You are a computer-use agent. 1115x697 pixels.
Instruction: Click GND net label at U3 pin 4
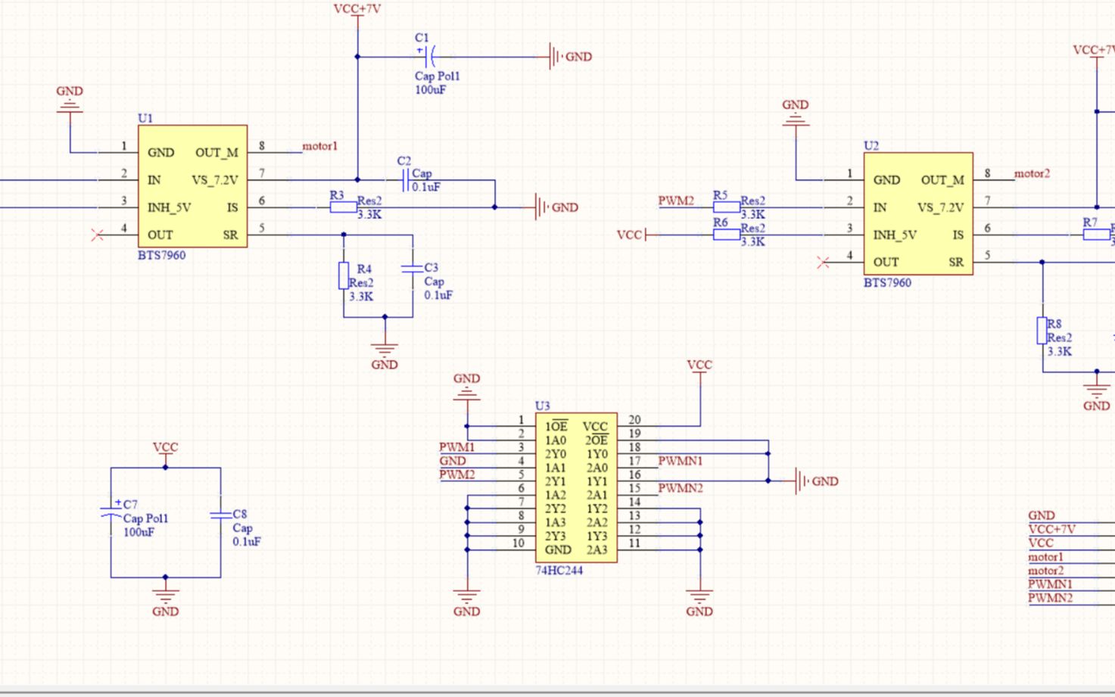pos(453,461)
